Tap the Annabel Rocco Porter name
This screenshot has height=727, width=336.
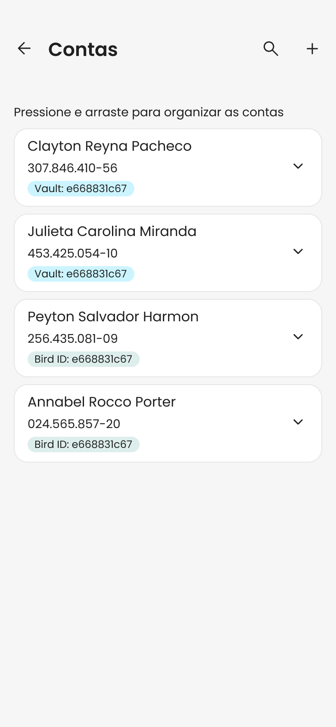pos(102,402)
